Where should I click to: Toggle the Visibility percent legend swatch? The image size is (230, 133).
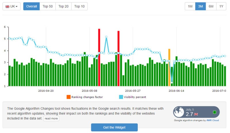coord(121,97)
